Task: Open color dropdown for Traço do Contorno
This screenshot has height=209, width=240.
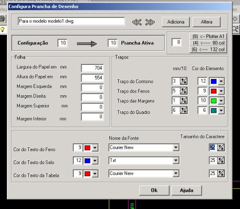Action: tap(221, 82)
